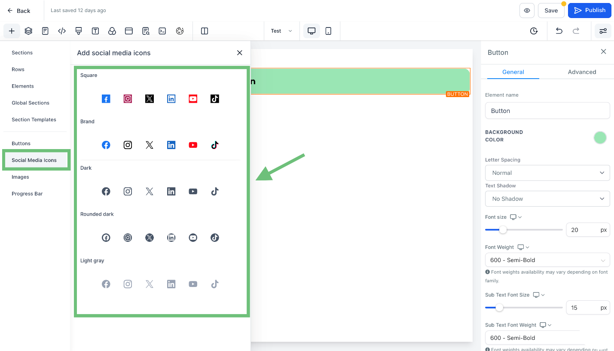Click the Back button

click(x=19, y=10)
